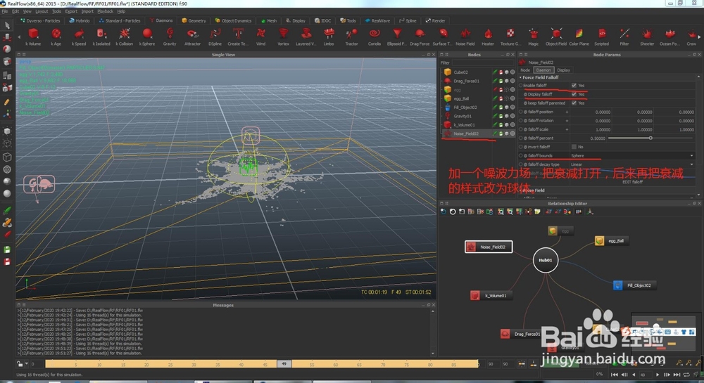
Task: Add a k Isolated daemon
Action: pos(101,37)
